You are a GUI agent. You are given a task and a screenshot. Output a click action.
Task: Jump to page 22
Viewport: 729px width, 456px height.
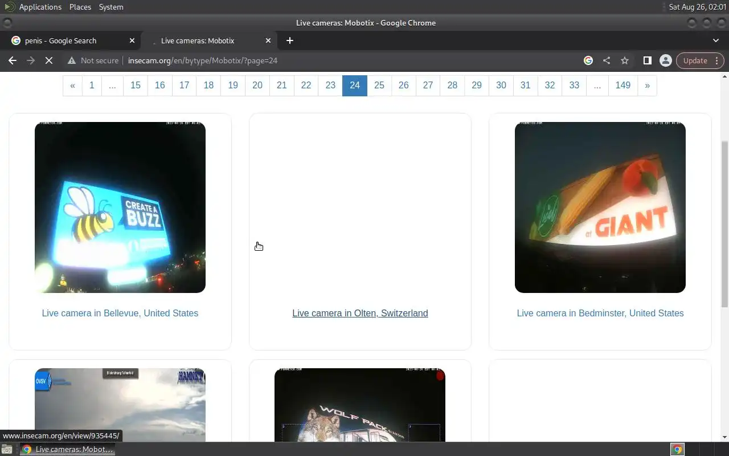pos(306,85)
